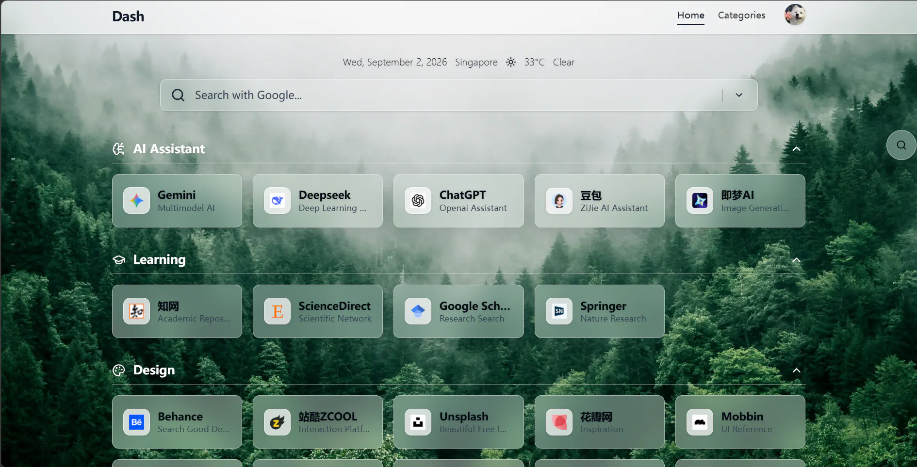This screenshot has height=467, width=917.
Task: Click the ChatGPT logo icon
Action: [x=418, y=201]
